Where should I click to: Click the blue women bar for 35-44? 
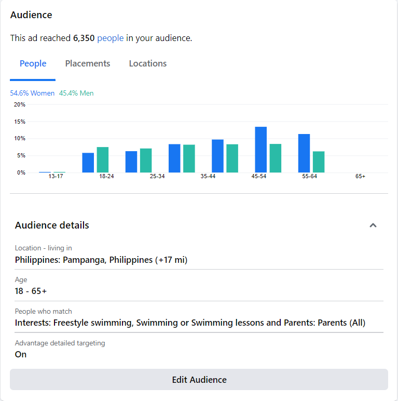point(217,156)
